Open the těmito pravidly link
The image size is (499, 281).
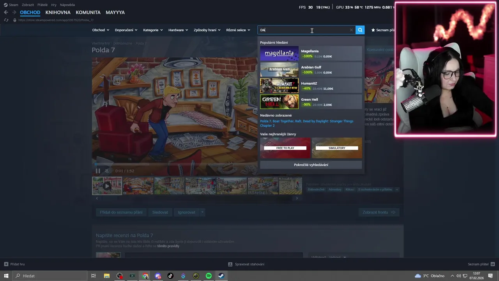pyautogui.click(x=168, y=246)
